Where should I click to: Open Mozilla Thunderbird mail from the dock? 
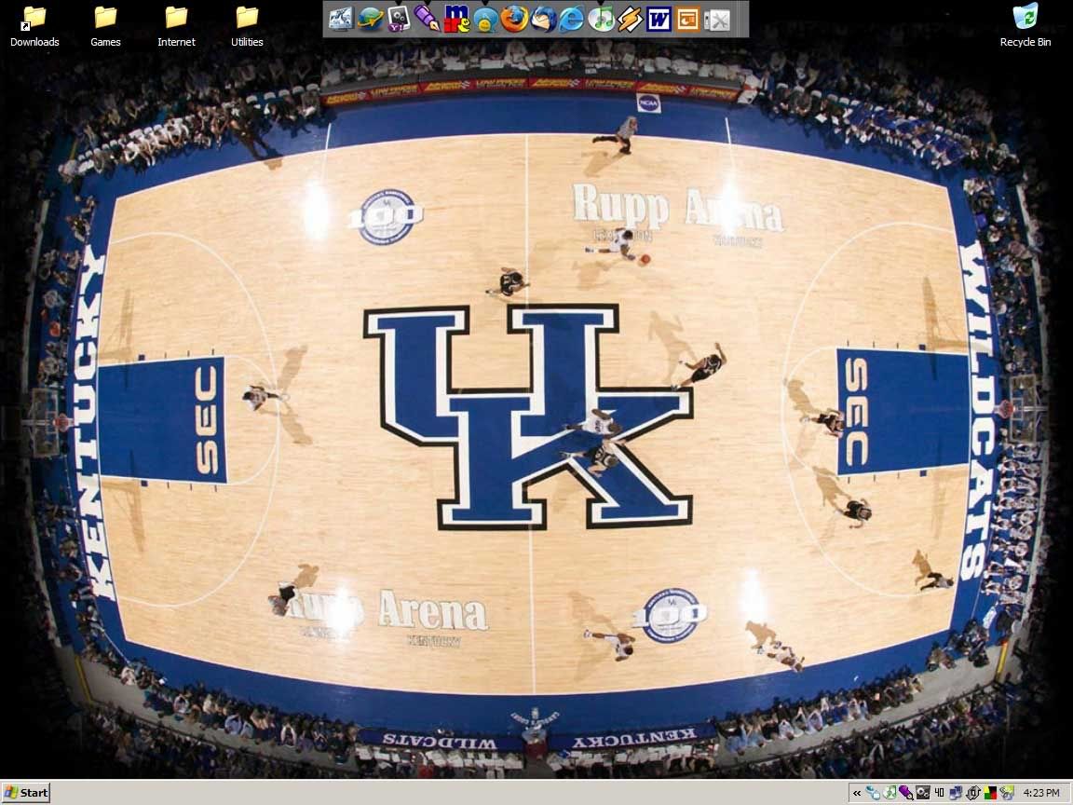(x=543, y=19)
